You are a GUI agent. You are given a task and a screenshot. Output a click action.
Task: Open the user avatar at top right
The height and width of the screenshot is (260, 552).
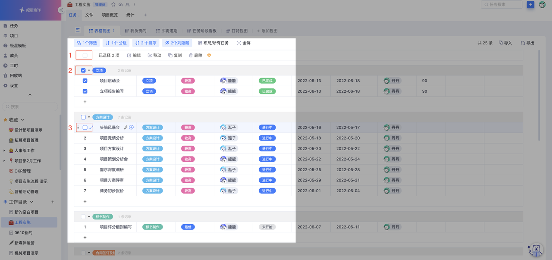(542, 5)
